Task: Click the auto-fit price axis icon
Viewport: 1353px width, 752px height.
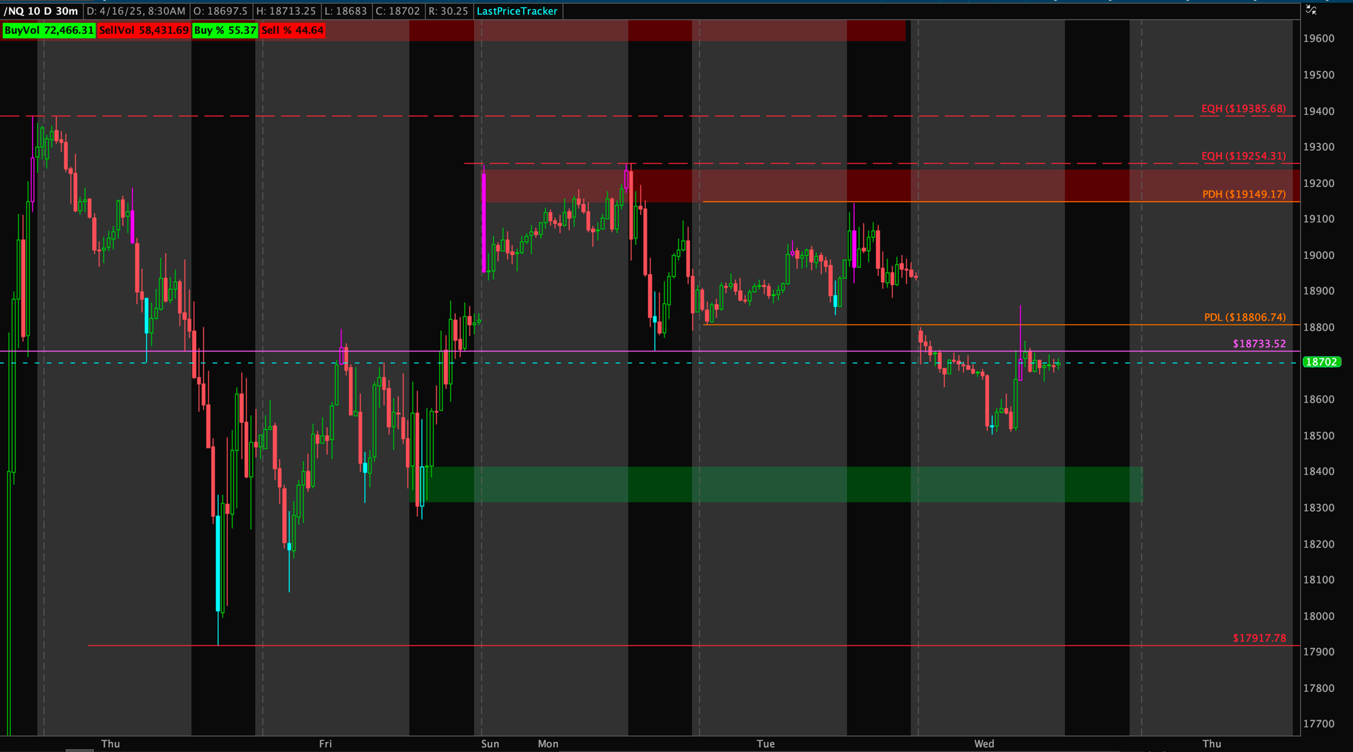Action: tap(1310, 9)
